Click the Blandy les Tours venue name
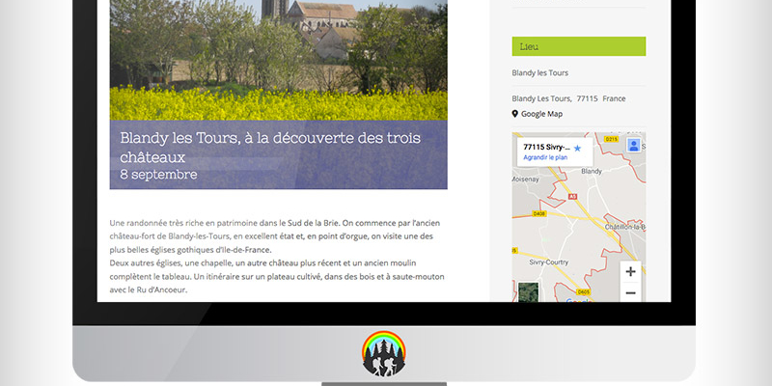Screen dimensions: 772x386 [539, 73]
